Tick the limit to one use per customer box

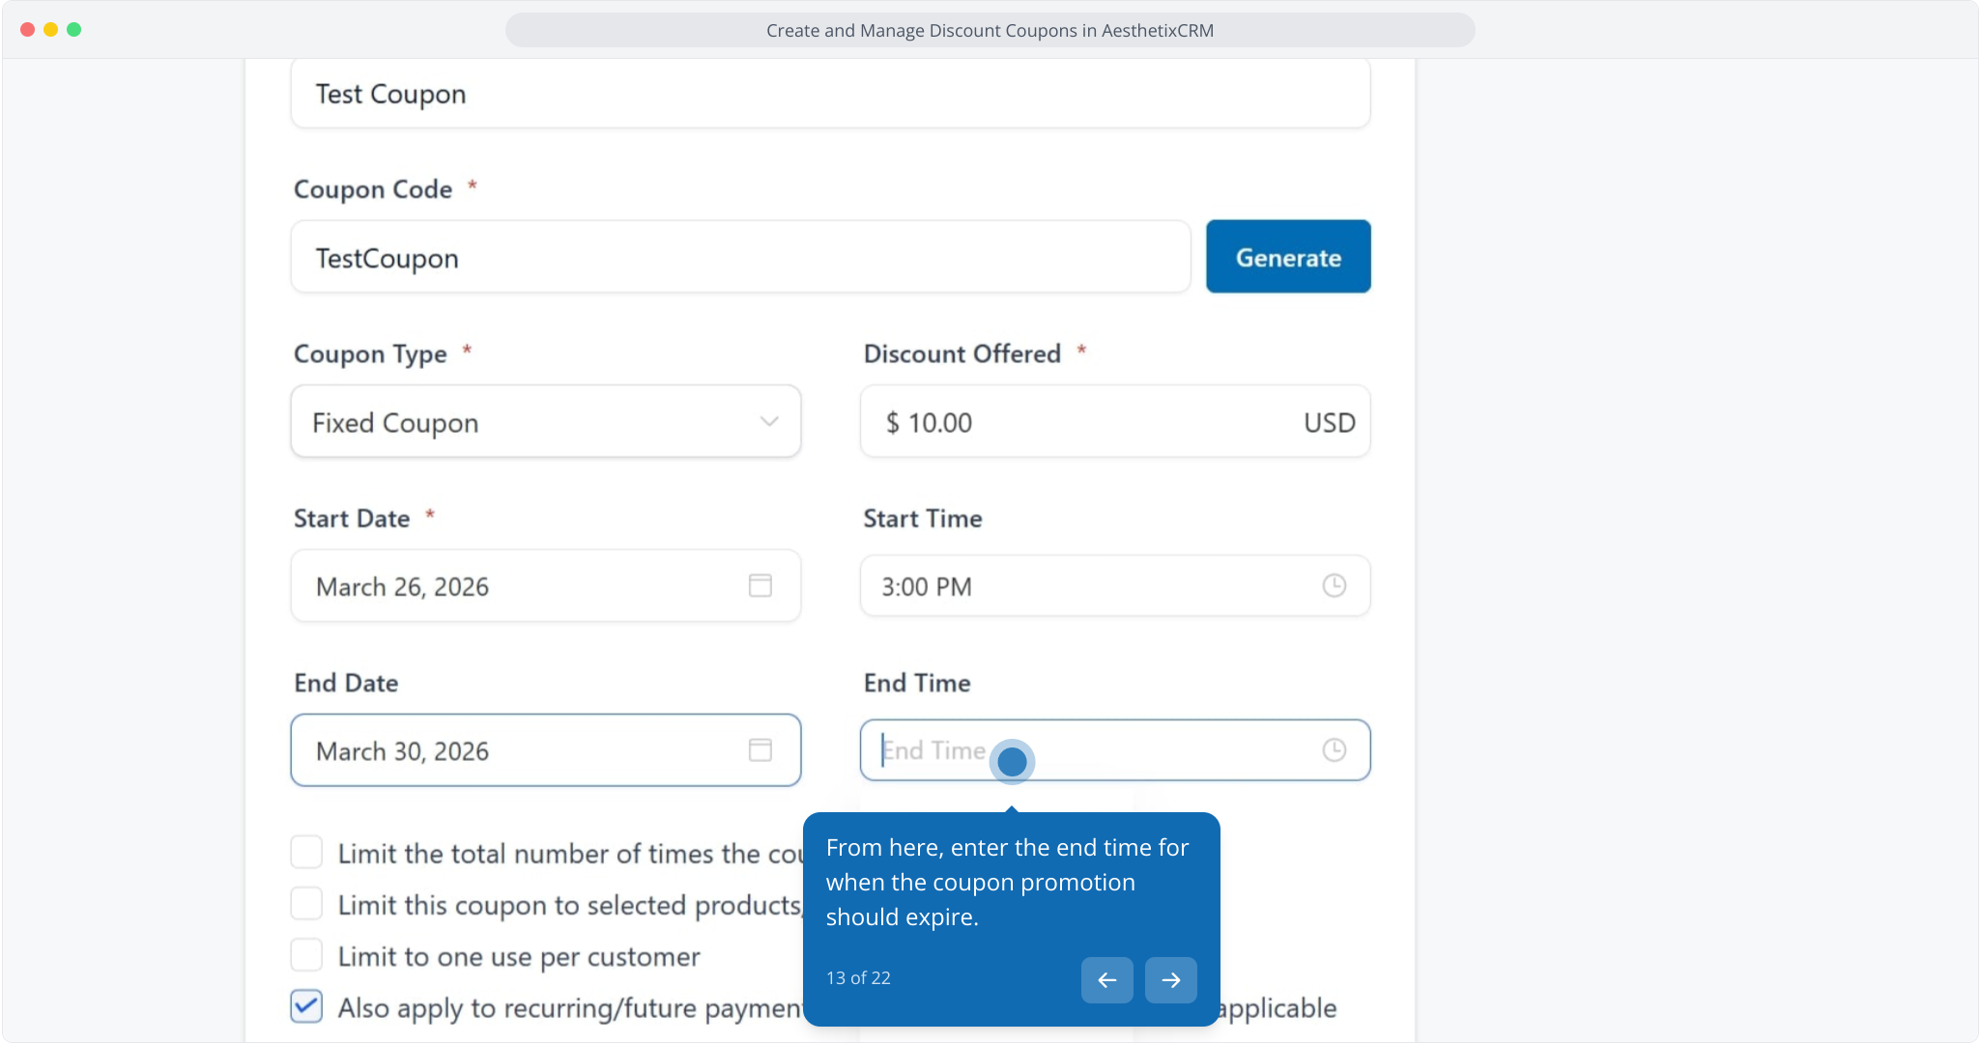point(307,955)
